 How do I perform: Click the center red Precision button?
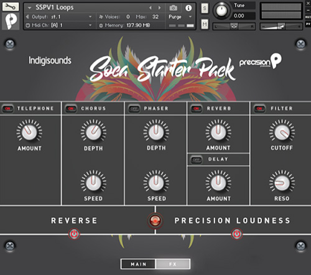(155, 220)
